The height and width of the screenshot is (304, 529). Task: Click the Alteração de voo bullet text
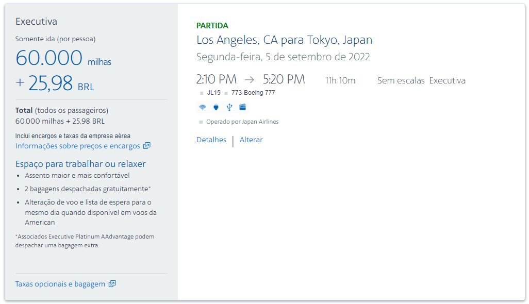click(91, 212)
